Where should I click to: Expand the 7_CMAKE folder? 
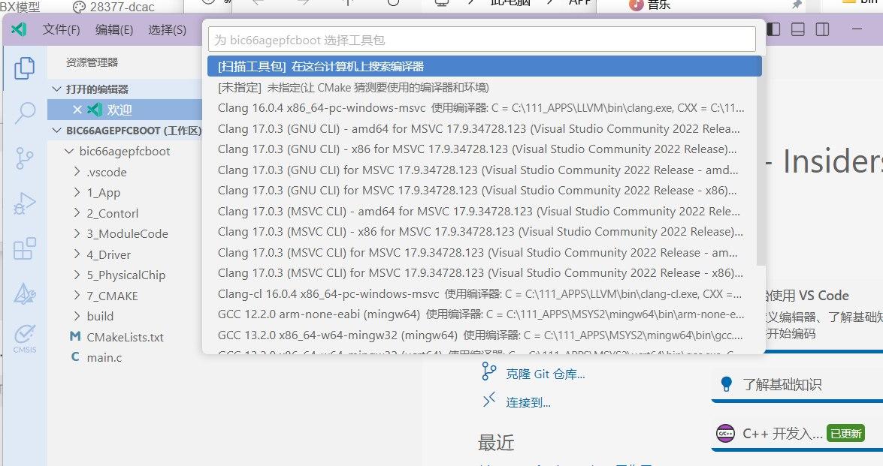point(112,296)
